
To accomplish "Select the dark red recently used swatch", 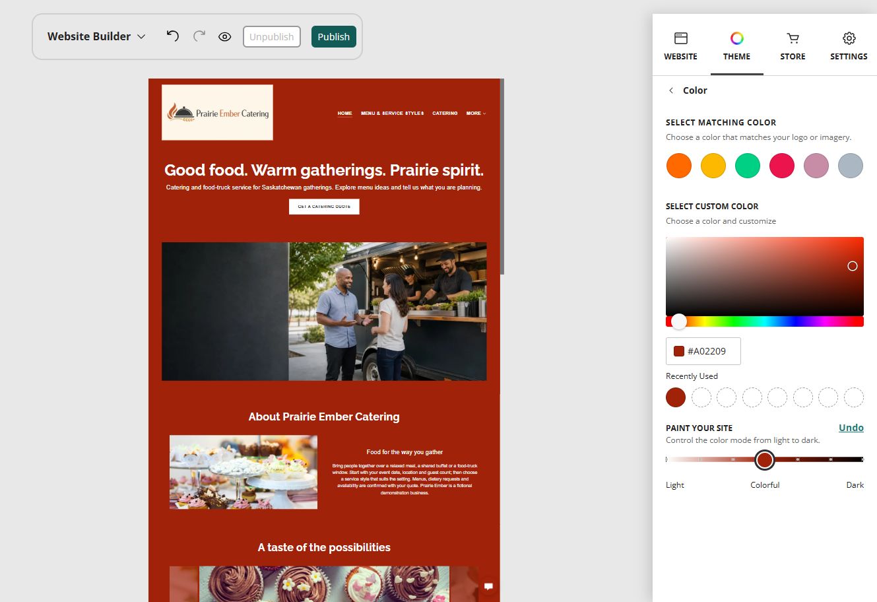I will coord(676,397).
